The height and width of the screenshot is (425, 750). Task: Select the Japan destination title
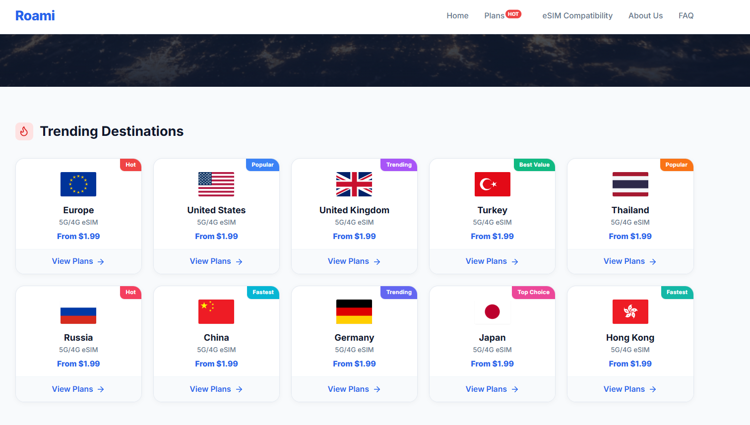492,338
